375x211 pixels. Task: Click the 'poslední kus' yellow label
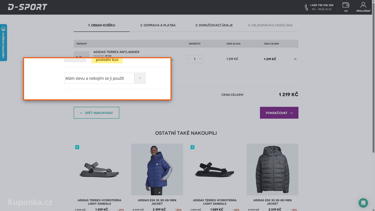click(107, 60)
